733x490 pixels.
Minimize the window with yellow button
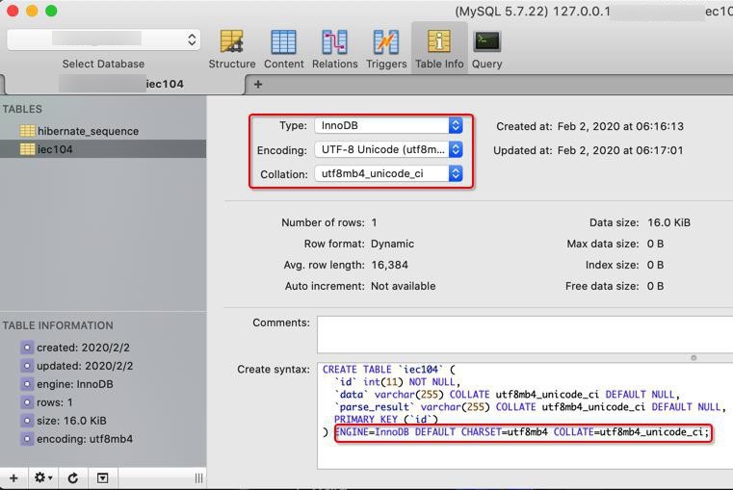click(32, 11)
